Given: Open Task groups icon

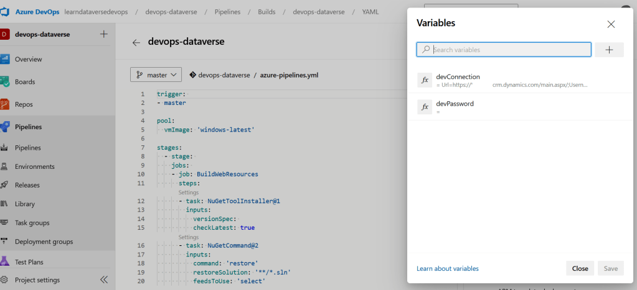Looking at the screenshot, I should (5, 223).
